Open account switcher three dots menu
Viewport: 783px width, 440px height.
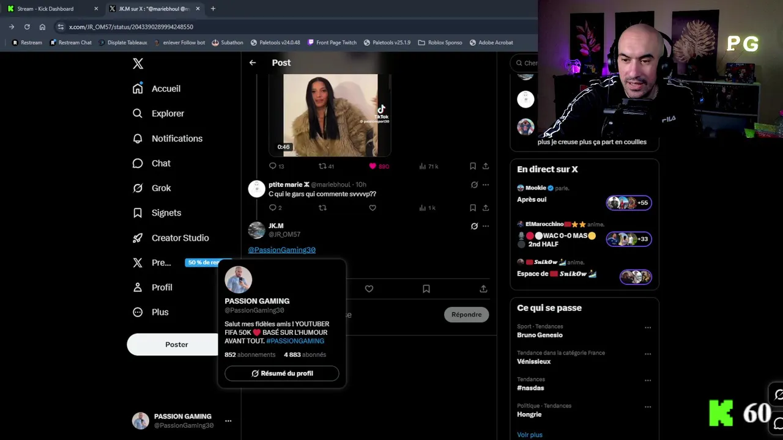228,420
